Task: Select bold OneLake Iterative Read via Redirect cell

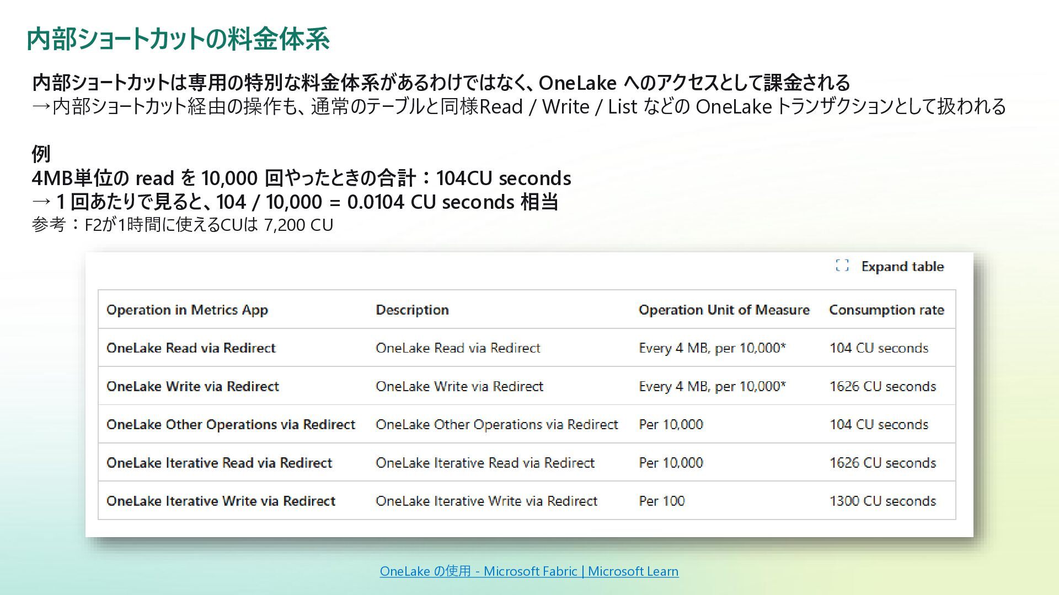Action: (219, 463)
